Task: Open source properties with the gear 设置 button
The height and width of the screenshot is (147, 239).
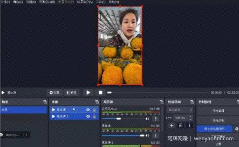Action: 54,93
